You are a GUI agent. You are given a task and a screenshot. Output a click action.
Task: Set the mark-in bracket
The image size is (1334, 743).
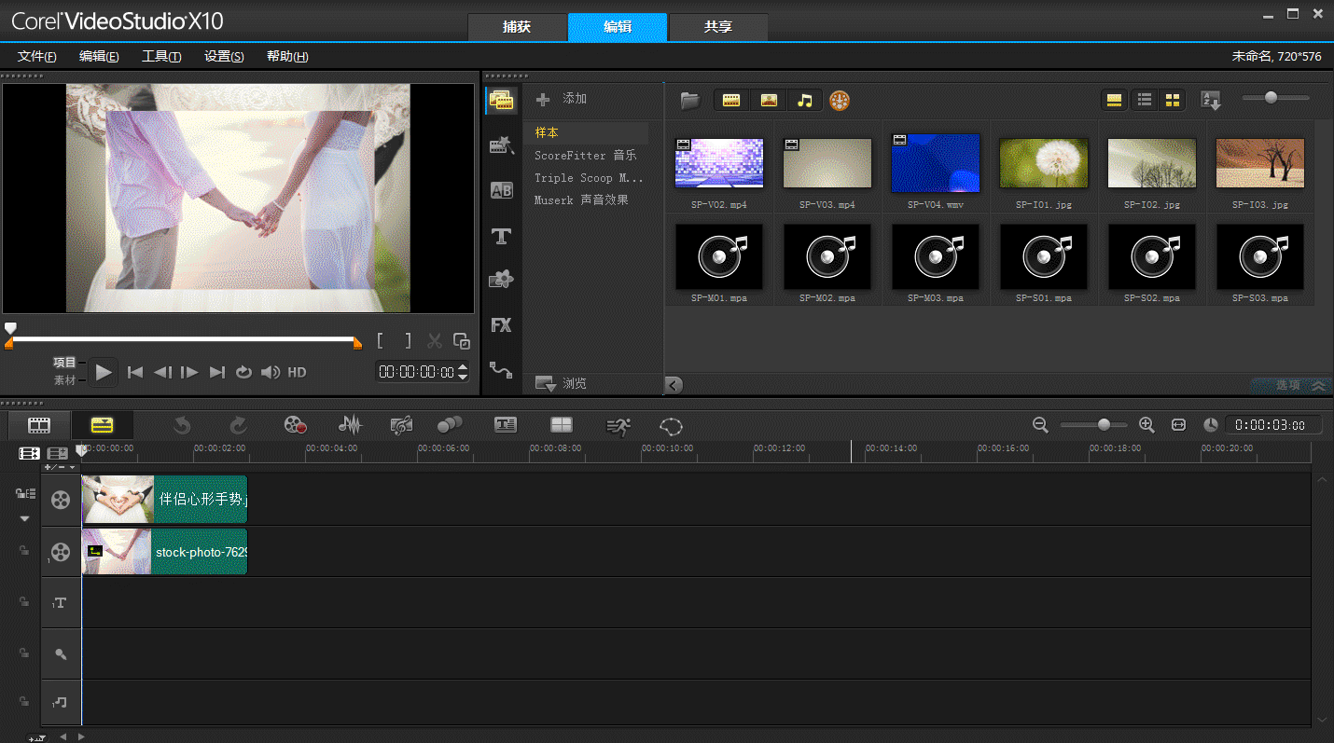(381, 341)
